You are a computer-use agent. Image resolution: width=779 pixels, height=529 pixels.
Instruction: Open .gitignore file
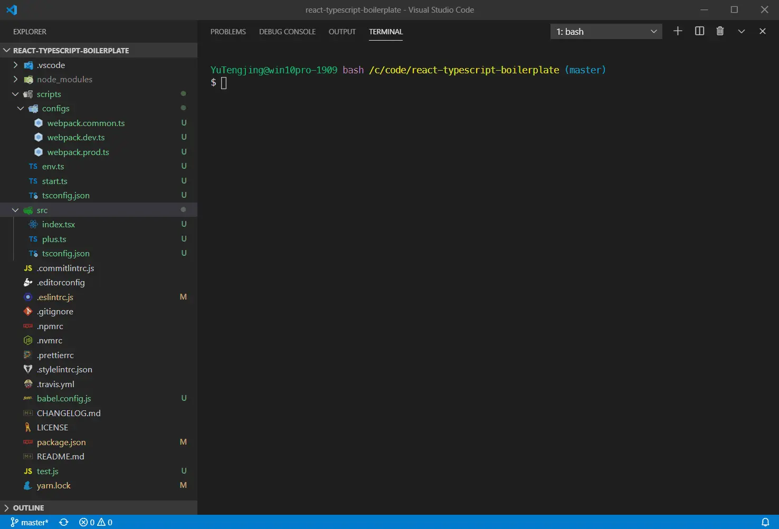99,311
